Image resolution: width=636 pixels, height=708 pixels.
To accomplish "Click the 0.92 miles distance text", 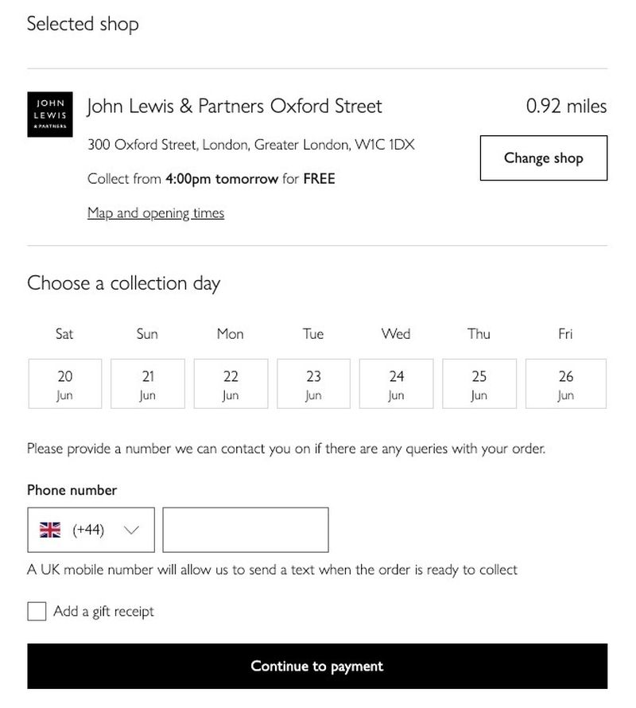I will tap(566, 106).
